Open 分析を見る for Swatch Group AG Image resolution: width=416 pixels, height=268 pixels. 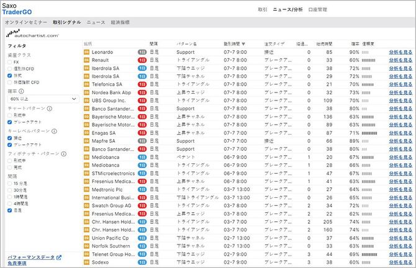[x=400, y=206]
